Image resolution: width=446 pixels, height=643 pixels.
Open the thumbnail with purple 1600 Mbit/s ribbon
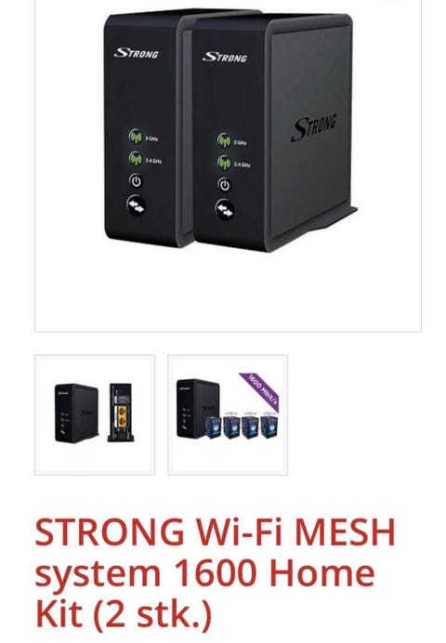click(x=228, y=415)
